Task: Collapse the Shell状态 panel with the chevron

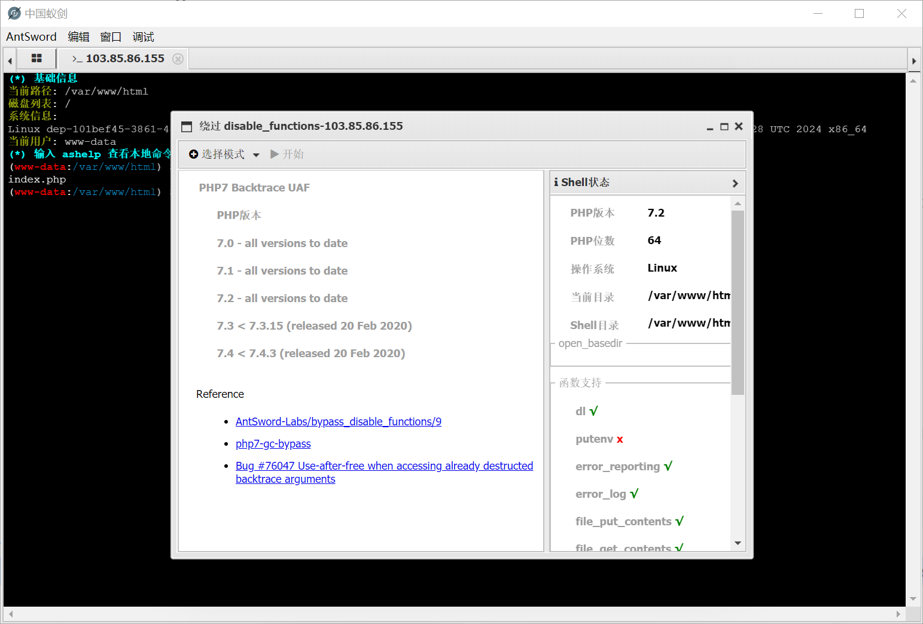Action: coord(735,183)
